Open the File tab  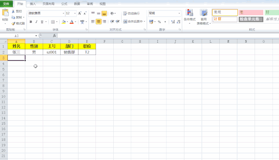6,4
